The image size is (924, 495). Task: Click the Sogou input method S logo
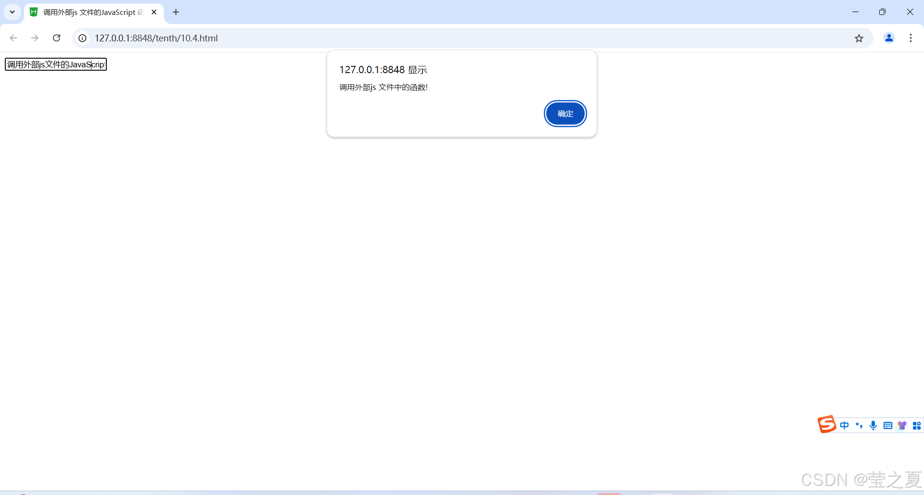click(827, 424)
